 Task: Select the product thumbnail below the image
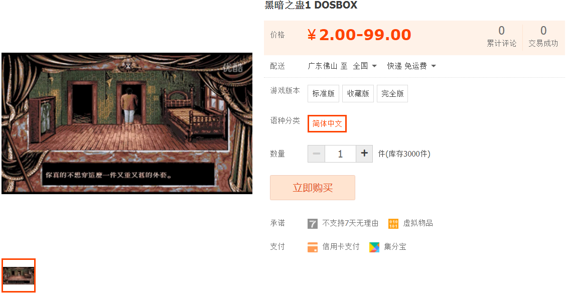[x=19, y=275]
